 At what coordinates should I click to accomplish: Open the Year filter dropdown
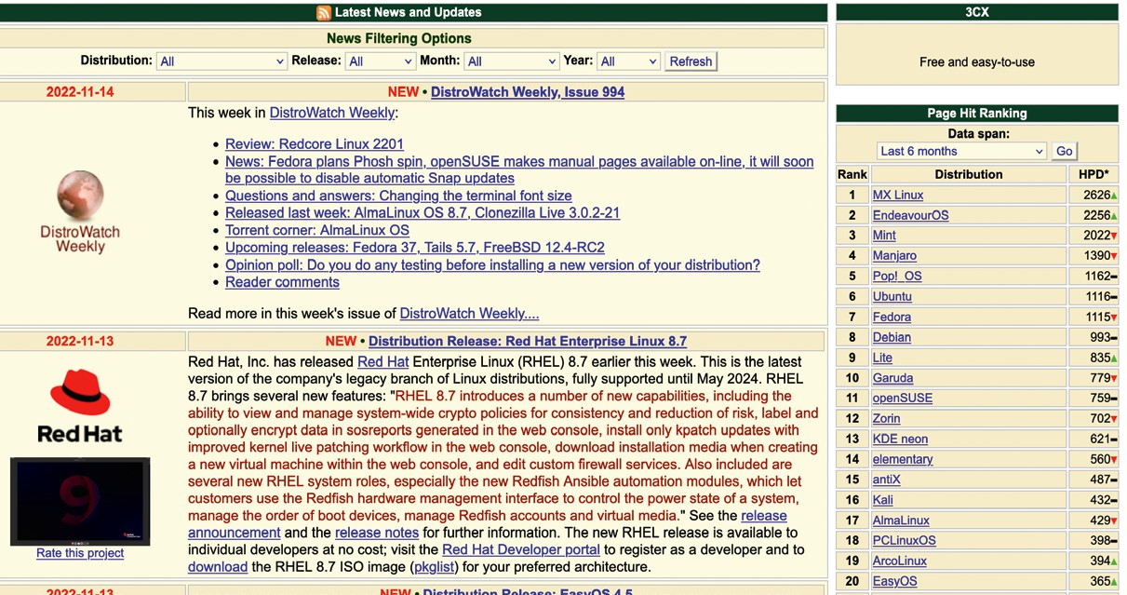[x=628, y=61]
